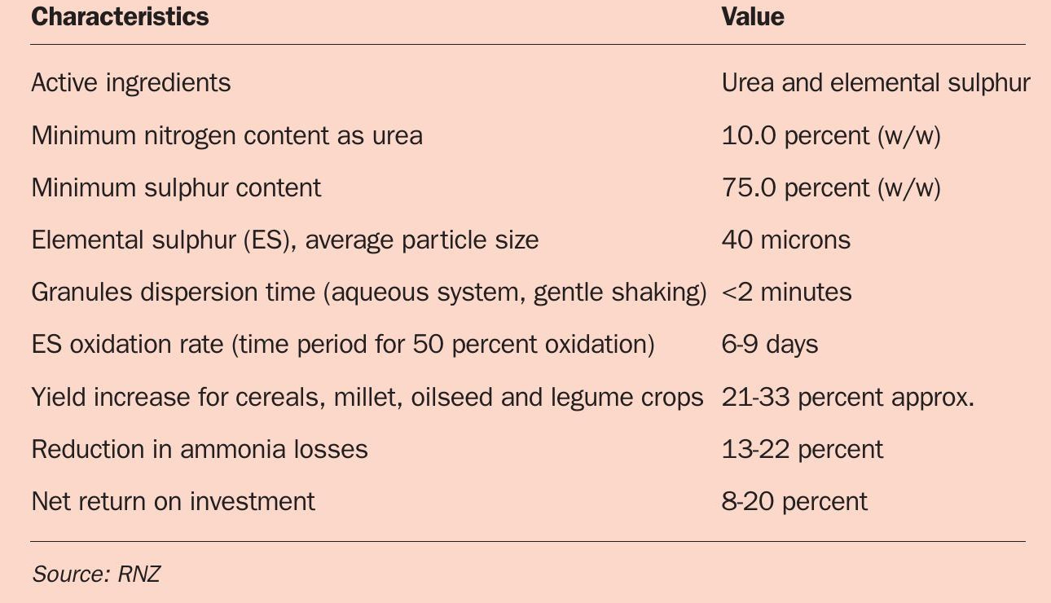Click the 6-9 days value
1051x603 pixels.
coord(770,345)
